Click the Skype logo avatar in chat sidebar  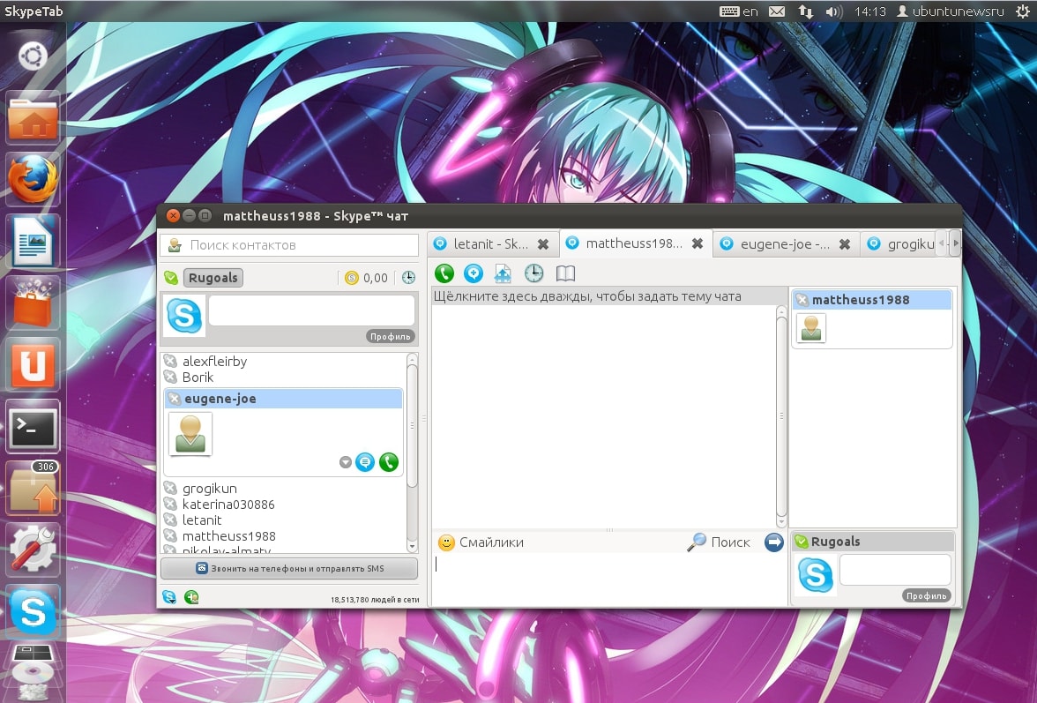(x=816, y=574)
